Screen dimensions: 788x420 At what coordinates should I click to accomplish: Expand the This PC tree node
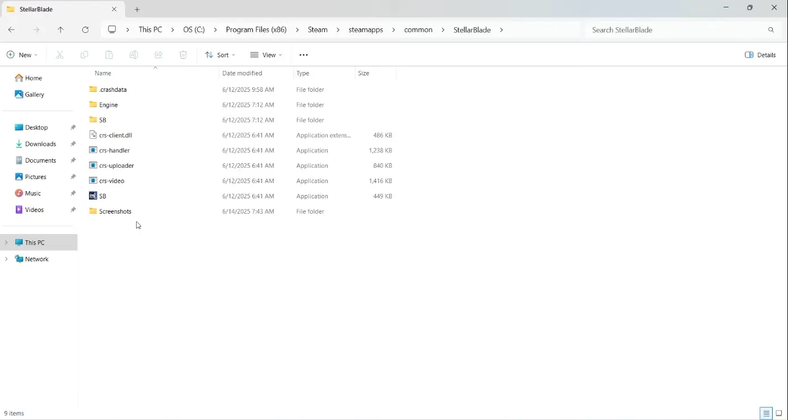pos(6,243)
